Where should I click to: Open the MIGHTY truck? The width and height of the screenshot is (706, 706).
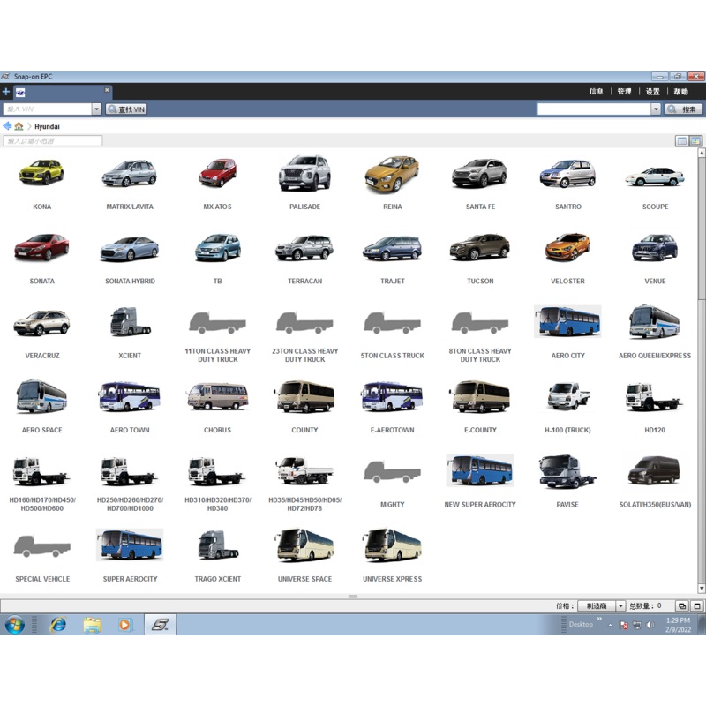click(x=392, y=471)
